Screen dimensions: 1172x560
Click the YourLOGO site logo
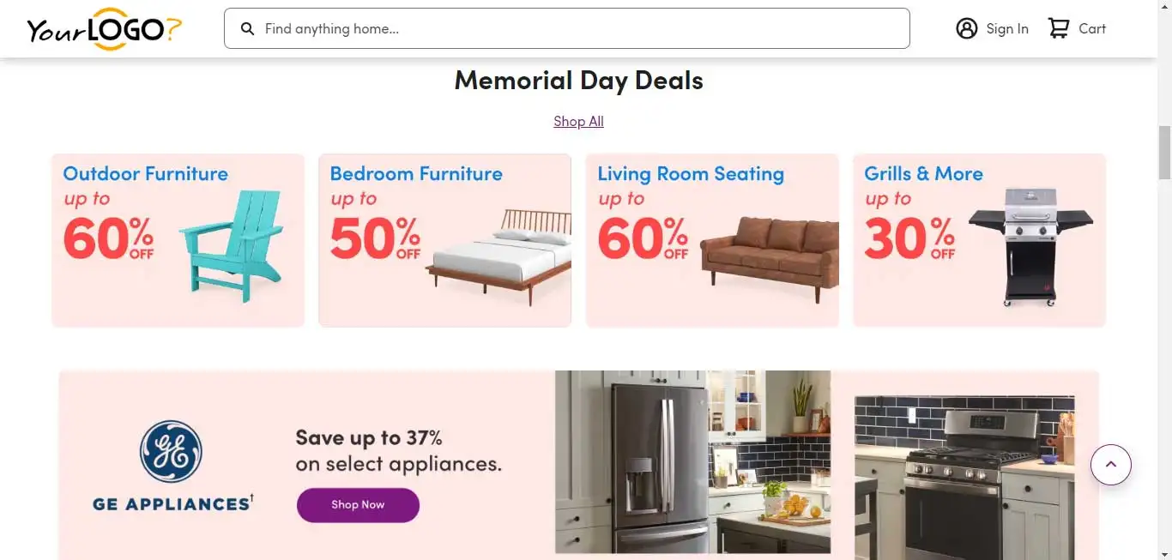point(104,29)
